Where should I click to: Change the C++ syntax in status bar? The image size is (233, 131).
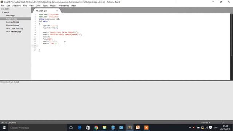(x=224, y=123)
